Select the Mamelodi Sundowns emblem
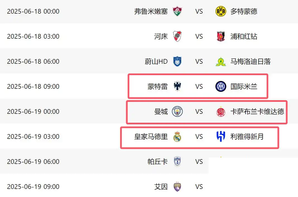This screenshot has height=197, width=298. [x=221, y=61]
